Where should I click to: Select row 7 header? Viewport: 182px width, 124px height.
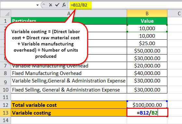[6, 66]
